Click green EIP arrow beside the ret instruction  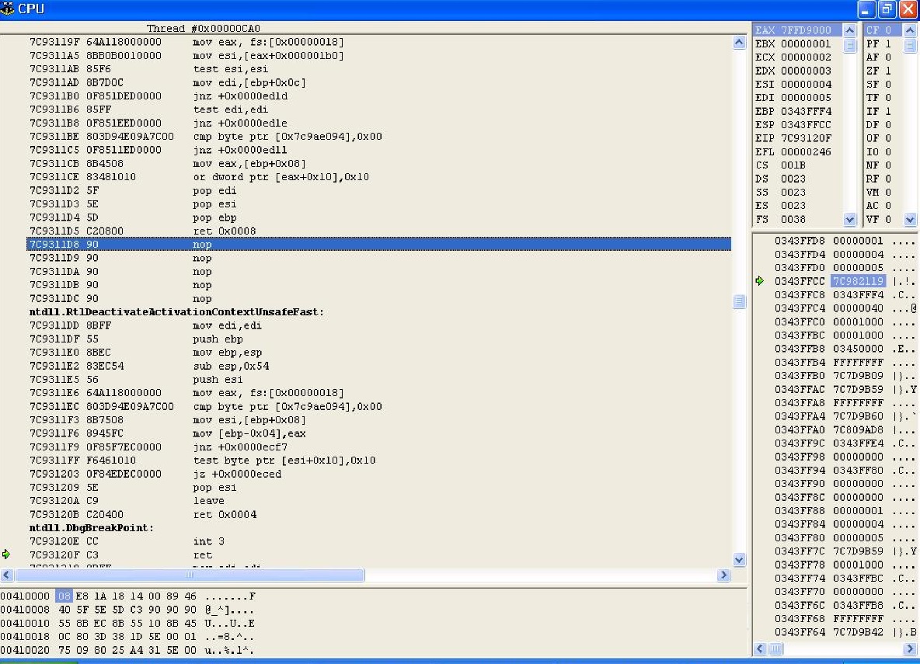coord(7,554)
